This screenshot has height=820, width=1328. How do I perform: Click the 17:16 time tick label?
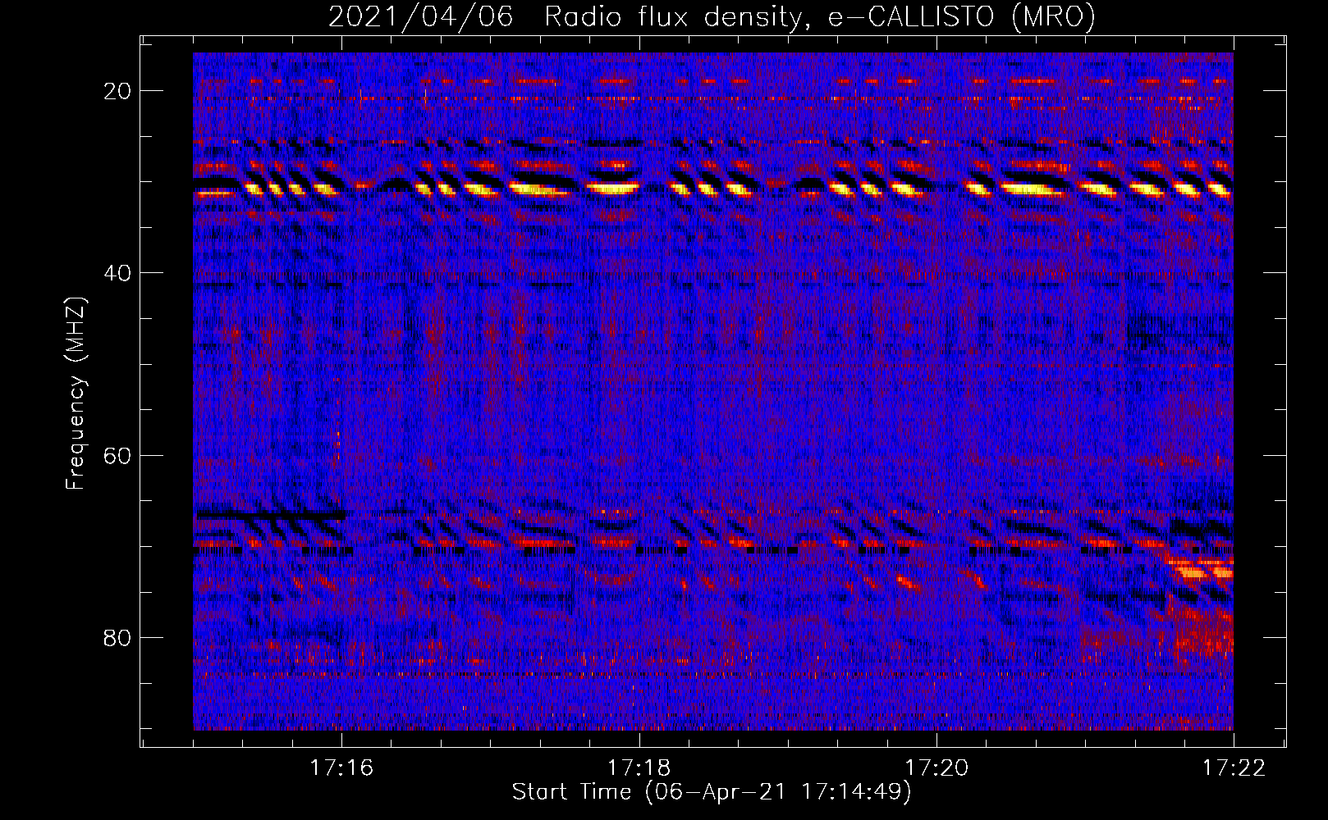tap(341, 768)
